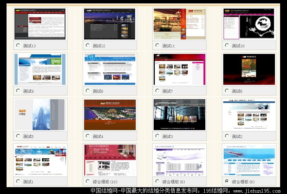Select the 测试13 radio button
The height and width of the screenshot is (194, 287).
(x=18, y=45)
